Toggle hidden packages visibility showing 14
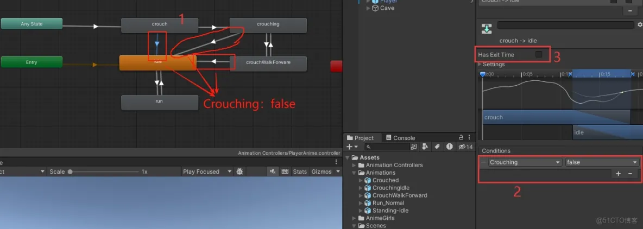The width and height of the screenshot is (643, 229). click(466, 147)
